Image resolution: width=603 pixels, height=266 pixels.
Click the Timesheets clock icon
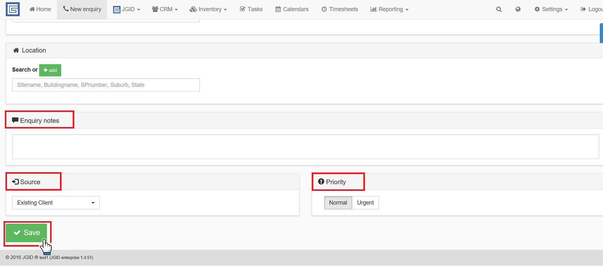[324, 9]
